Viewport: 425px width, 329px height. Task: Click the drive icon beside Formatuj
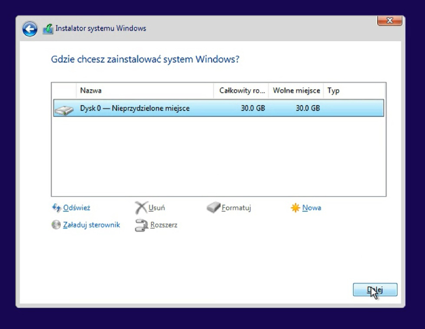tap(214, 208)
